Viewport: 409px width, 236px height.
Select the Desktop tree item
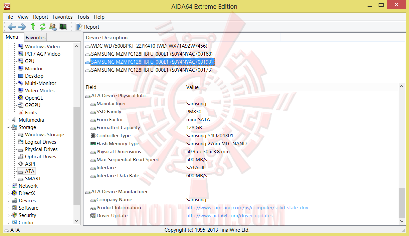(34, 76)
